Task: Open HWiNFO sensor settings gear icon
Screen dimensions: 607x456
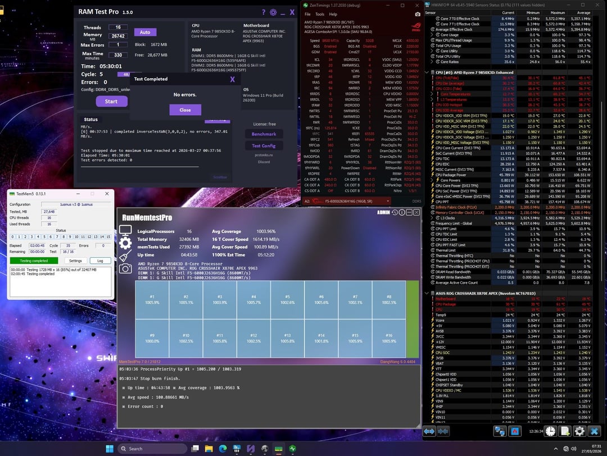Action: point(579,431)
